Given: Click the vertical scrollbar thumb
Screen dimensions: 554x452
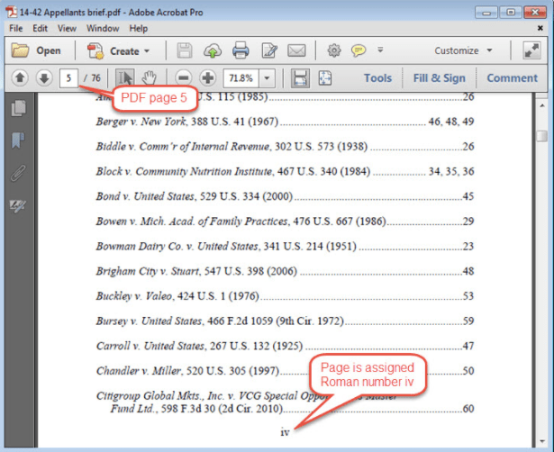Looking at the screenshot, I should pos(541,136).
